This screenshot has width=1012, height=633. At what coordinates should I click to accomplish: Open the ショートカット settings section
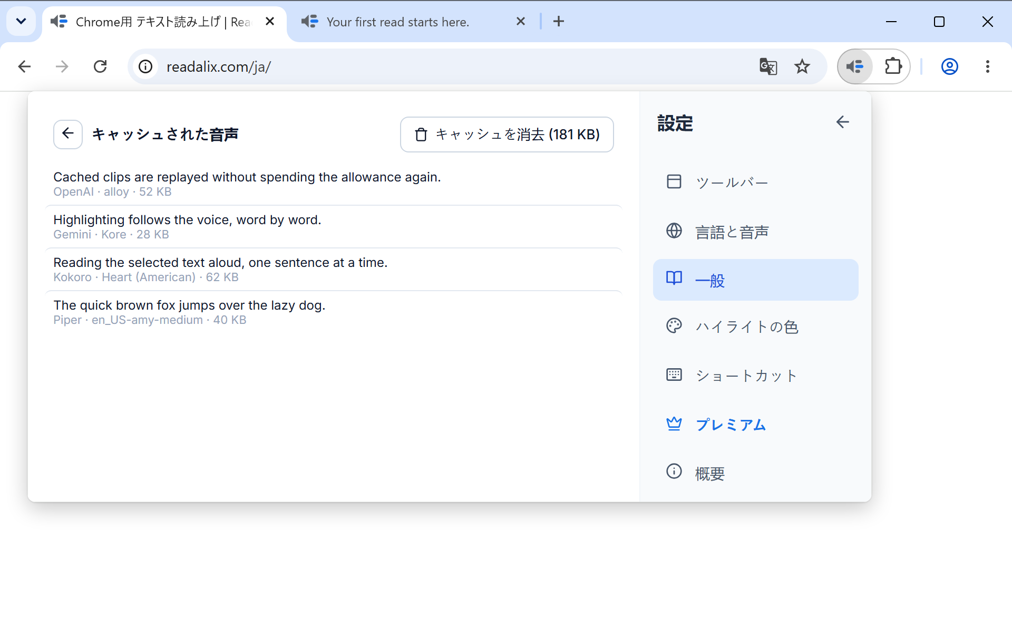tap(755, 375)
